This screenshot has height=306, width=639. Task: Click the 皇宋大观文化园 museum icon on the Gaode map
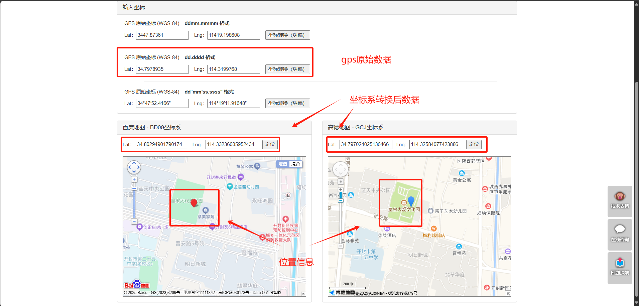tap(404, 202)
